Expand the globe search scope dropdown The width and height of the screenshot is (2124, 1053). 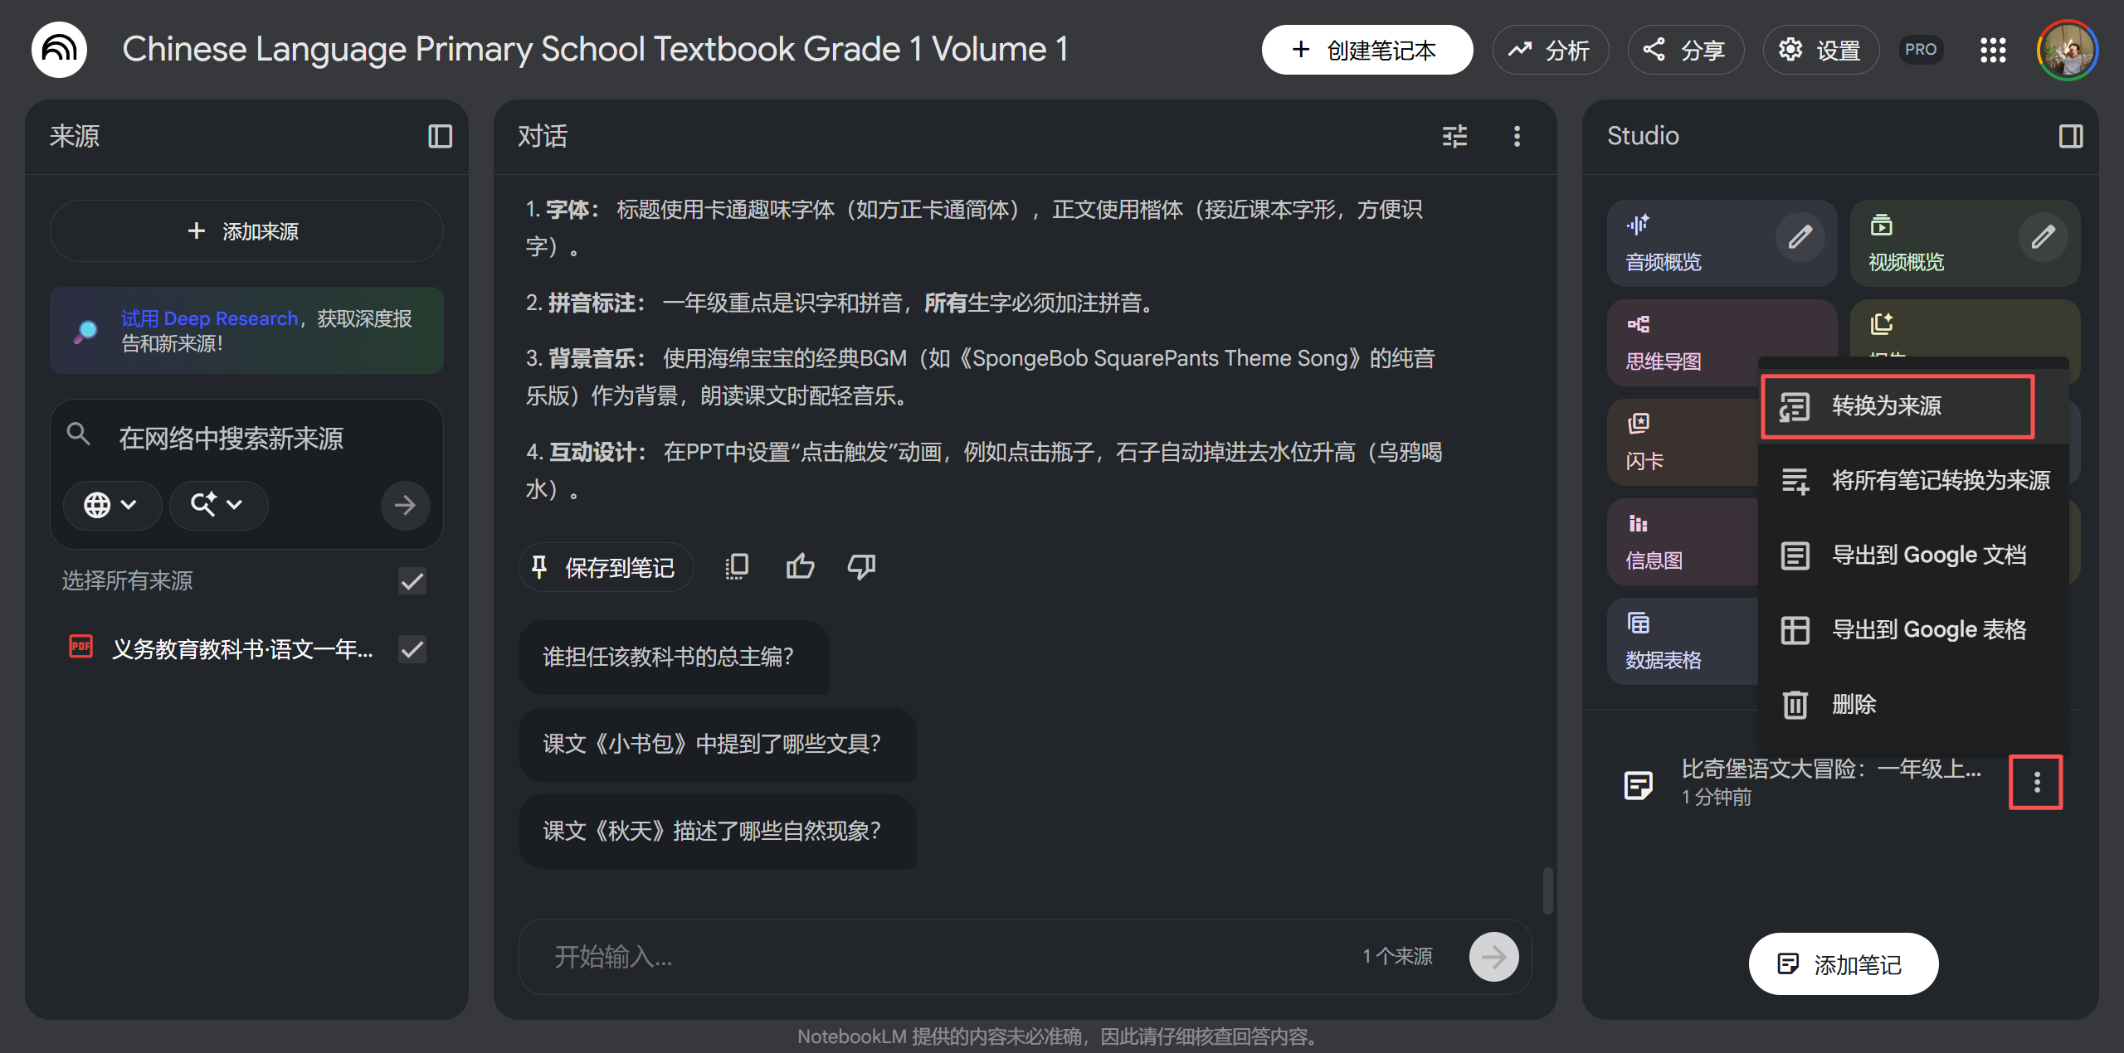pyautogui.click(x=112, y=505)
